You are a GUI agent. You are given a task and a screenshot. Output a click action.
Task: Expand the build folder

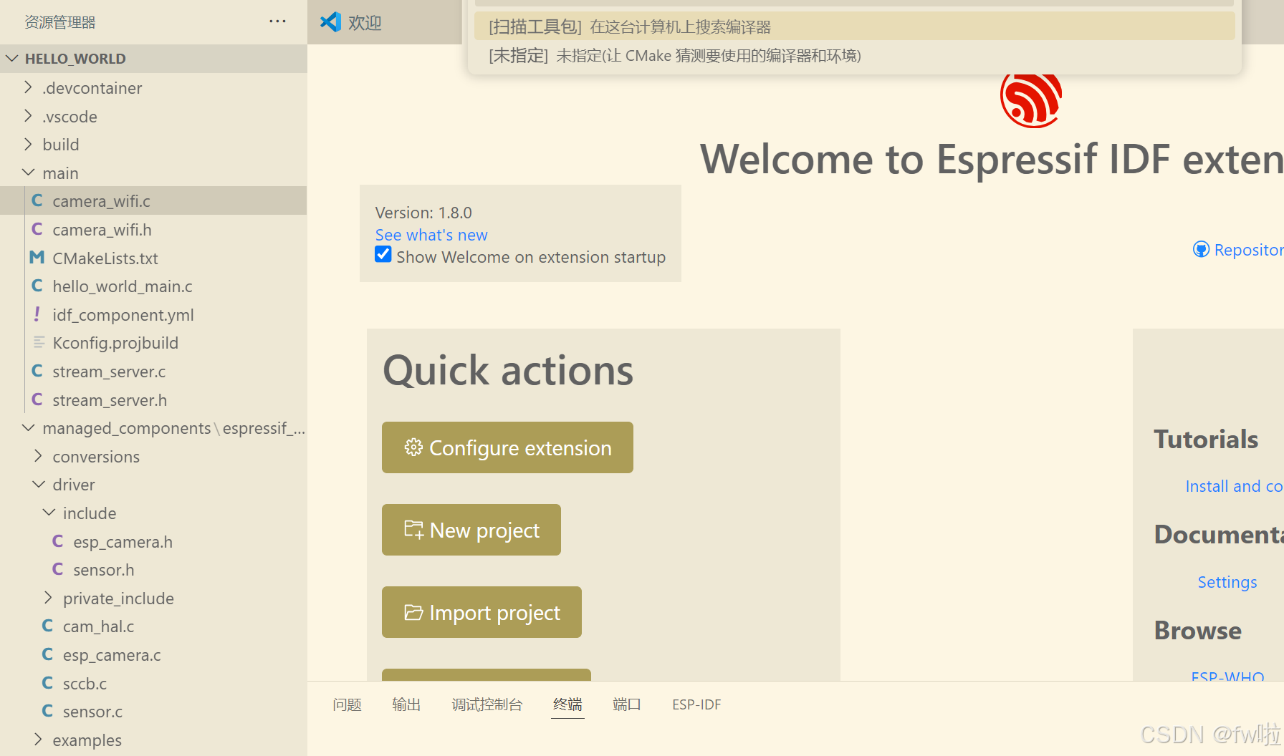(28, 144)
